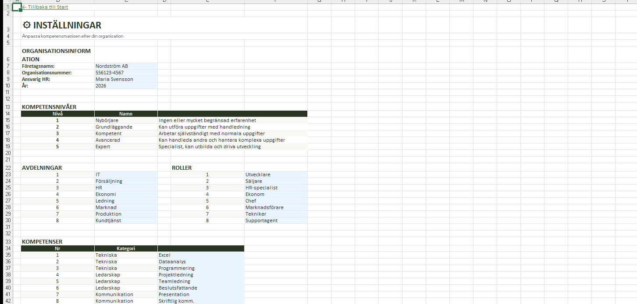Screen dimensions: 637x304
Task: Select the 'Expert' level name cell
Action: point(125,147)
